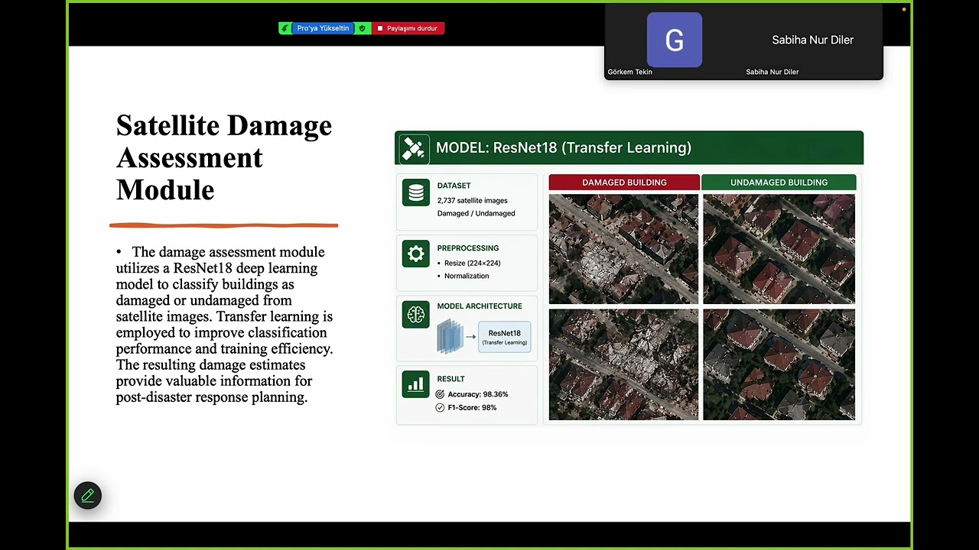Click "2,737 satellite images" text
This screenshot has height=550, width=979.
pos(472,201)
